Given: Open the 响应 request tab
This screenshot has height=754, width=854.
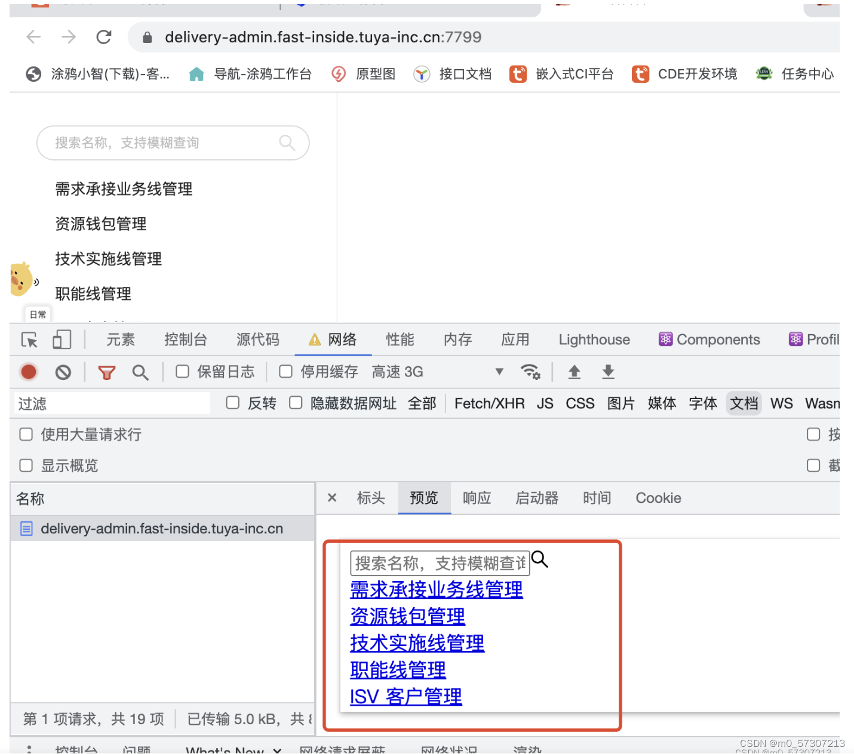Looking at the screenshot, I should click(477, 498).
